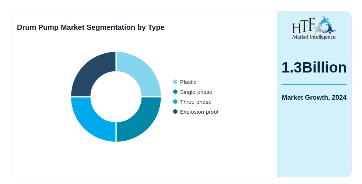The image size is (362, 184).
Task: Click the white center of the donut chart
Action: click(x=116, y=97)
